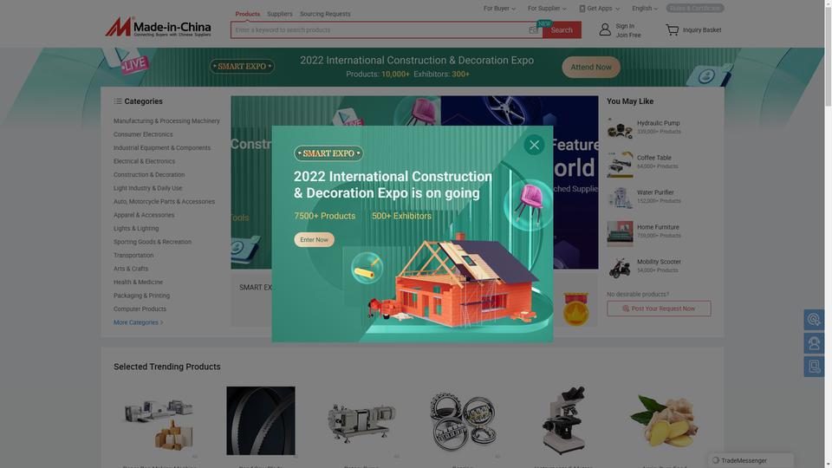This screenshot has height=468, width=832.
Task: Open the More Categories link
Action: (138, 322)
